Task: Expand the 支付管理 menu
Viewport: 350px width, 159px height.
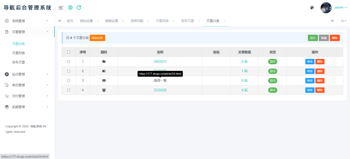Action: coord(27,96)
